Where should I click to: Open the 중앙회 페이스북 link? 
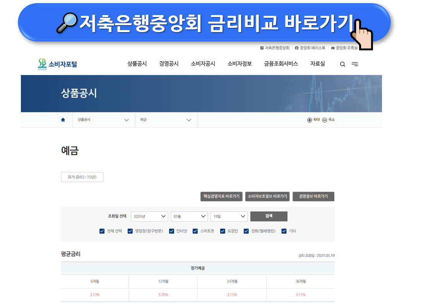pos(310,48)
